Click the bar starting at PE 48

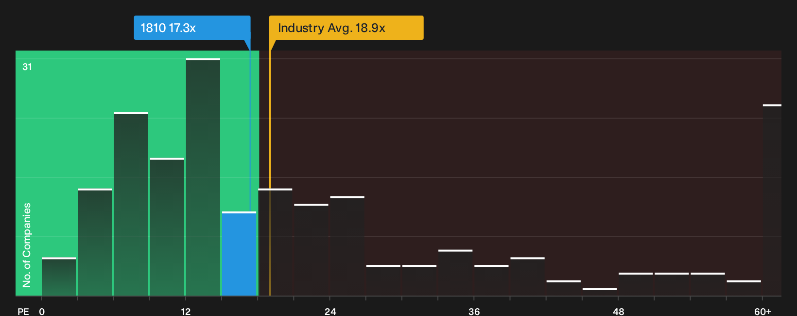[636, 284]
